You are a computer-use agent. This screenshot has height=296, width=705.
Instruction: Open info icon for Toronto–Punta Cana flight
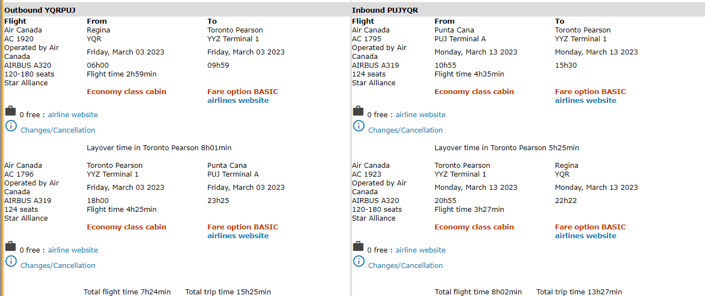[11, 261]
